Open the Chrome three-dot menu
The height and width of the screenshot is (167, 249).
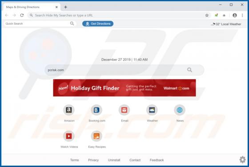tap(242, 15)
